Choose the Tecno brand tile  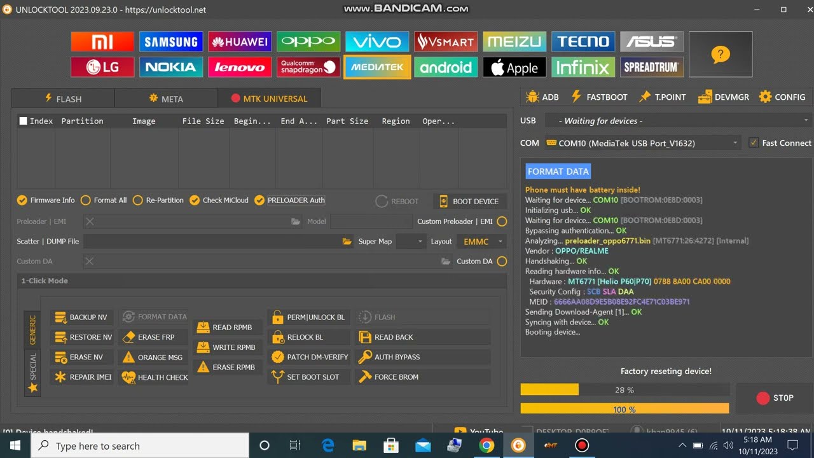583,42
